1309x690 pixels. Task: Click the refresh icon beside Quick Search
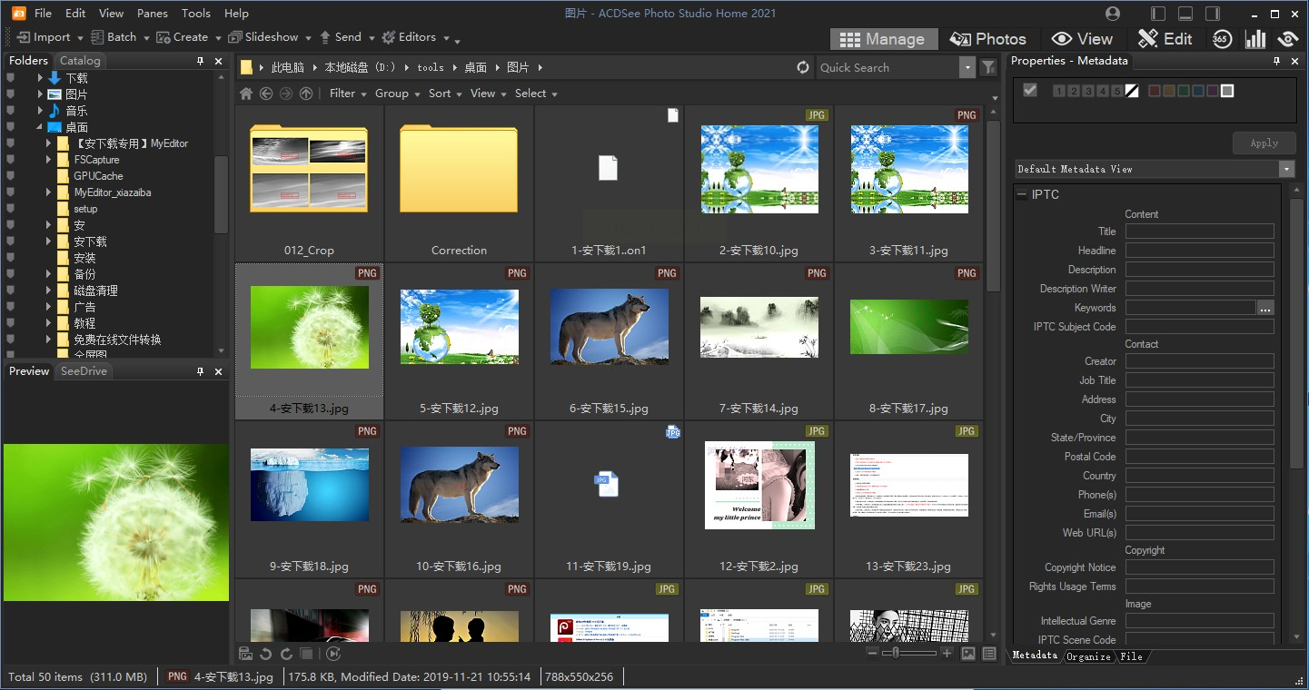pyautogui.click(x=802, y=67)
